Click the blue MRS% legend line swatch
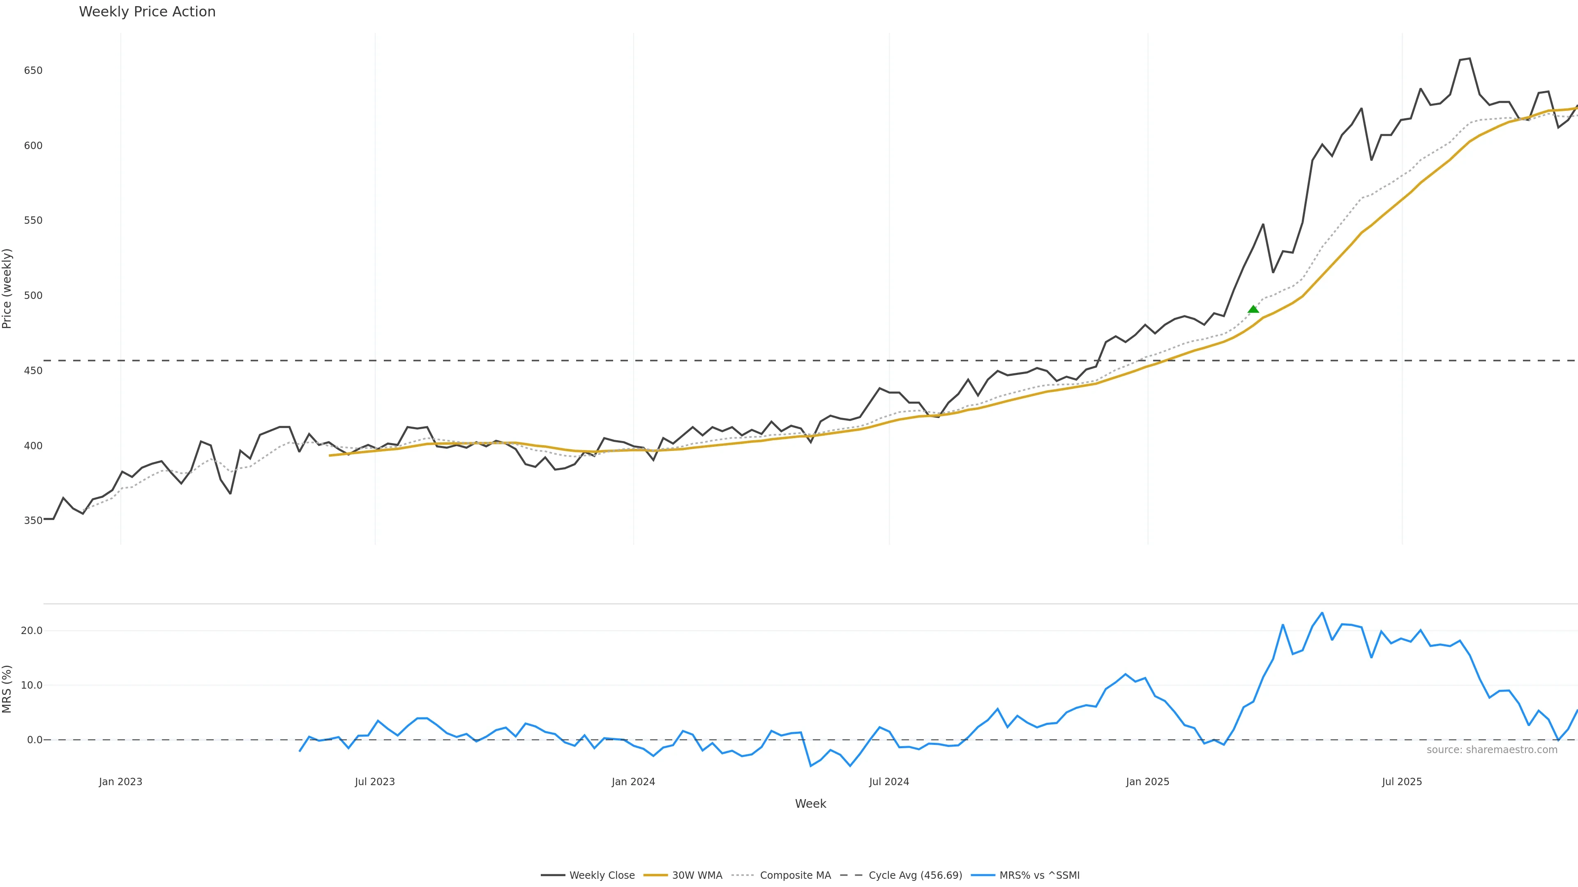Viewport: 1578px width, 887px height. (x=983, y=876)
